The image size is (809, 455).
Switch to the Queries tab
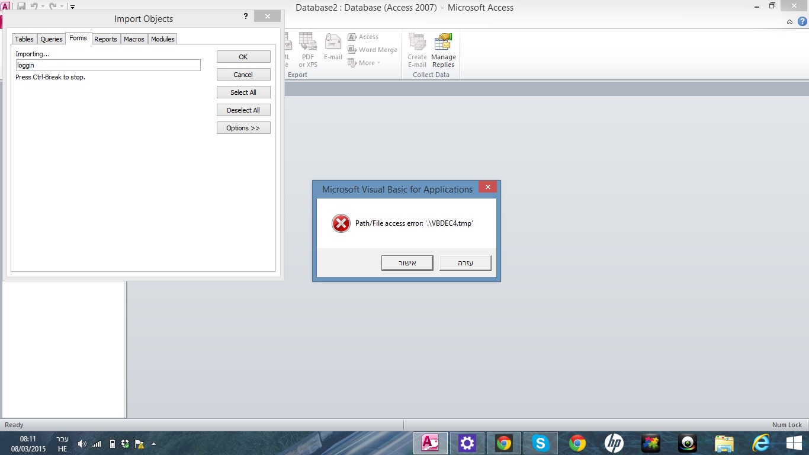click(x=52, y=39)
